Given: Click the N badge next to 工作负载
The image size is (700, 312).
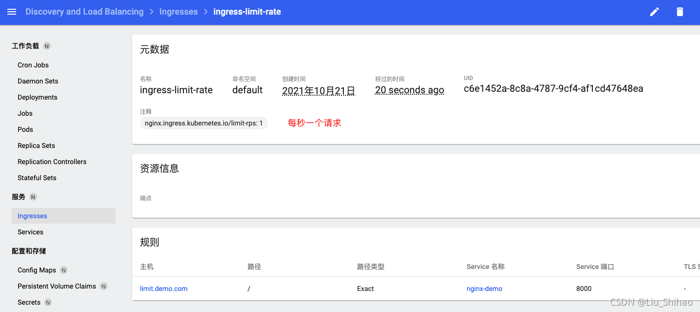Looking at the screenshot, I should click(47, 46).
